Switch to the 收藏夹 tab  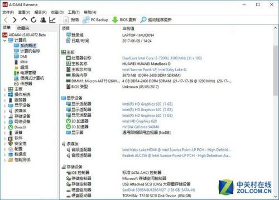pyautogui.click(x=23, y=28)
